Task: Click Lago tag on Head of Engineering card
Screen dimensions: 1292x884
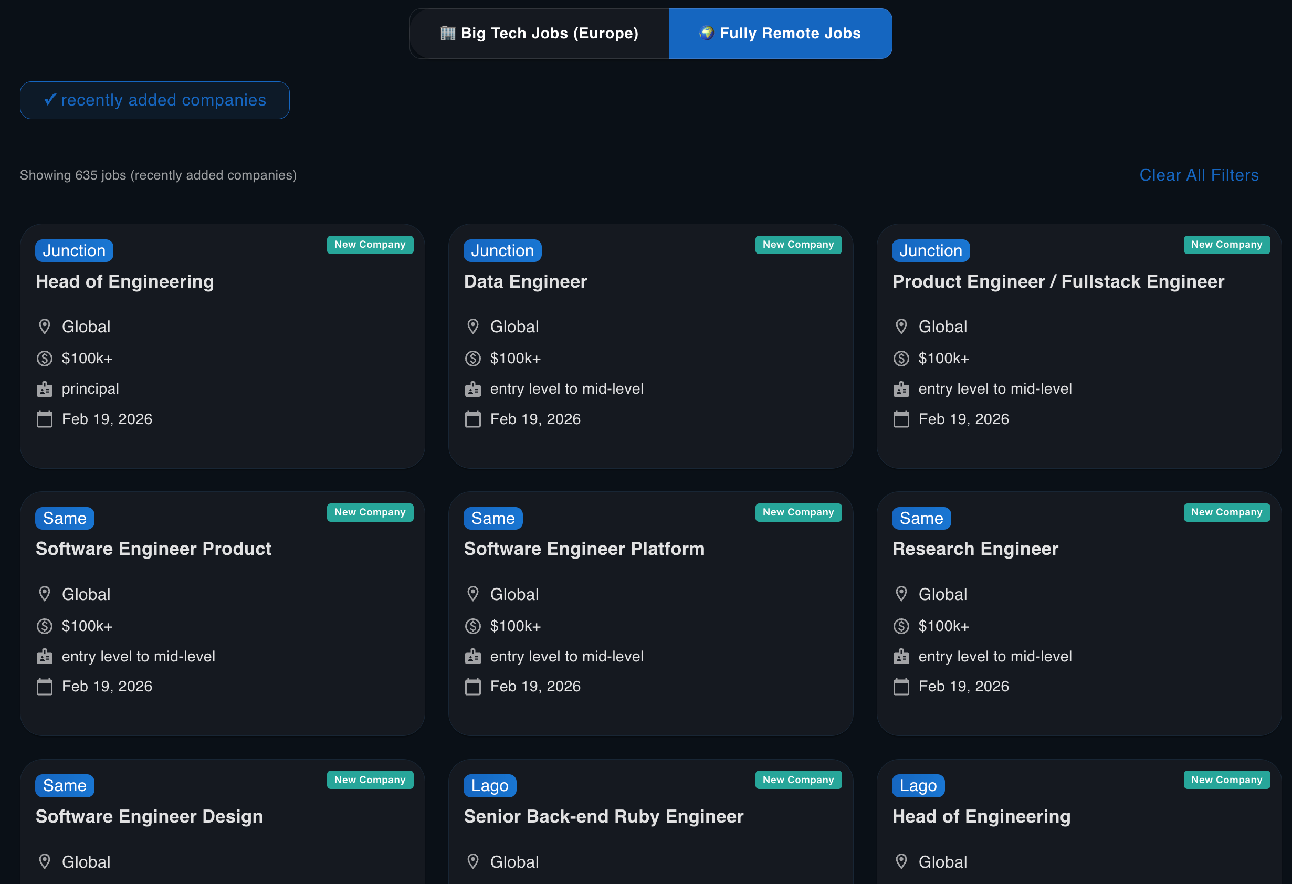Action: tap(918, 786)
